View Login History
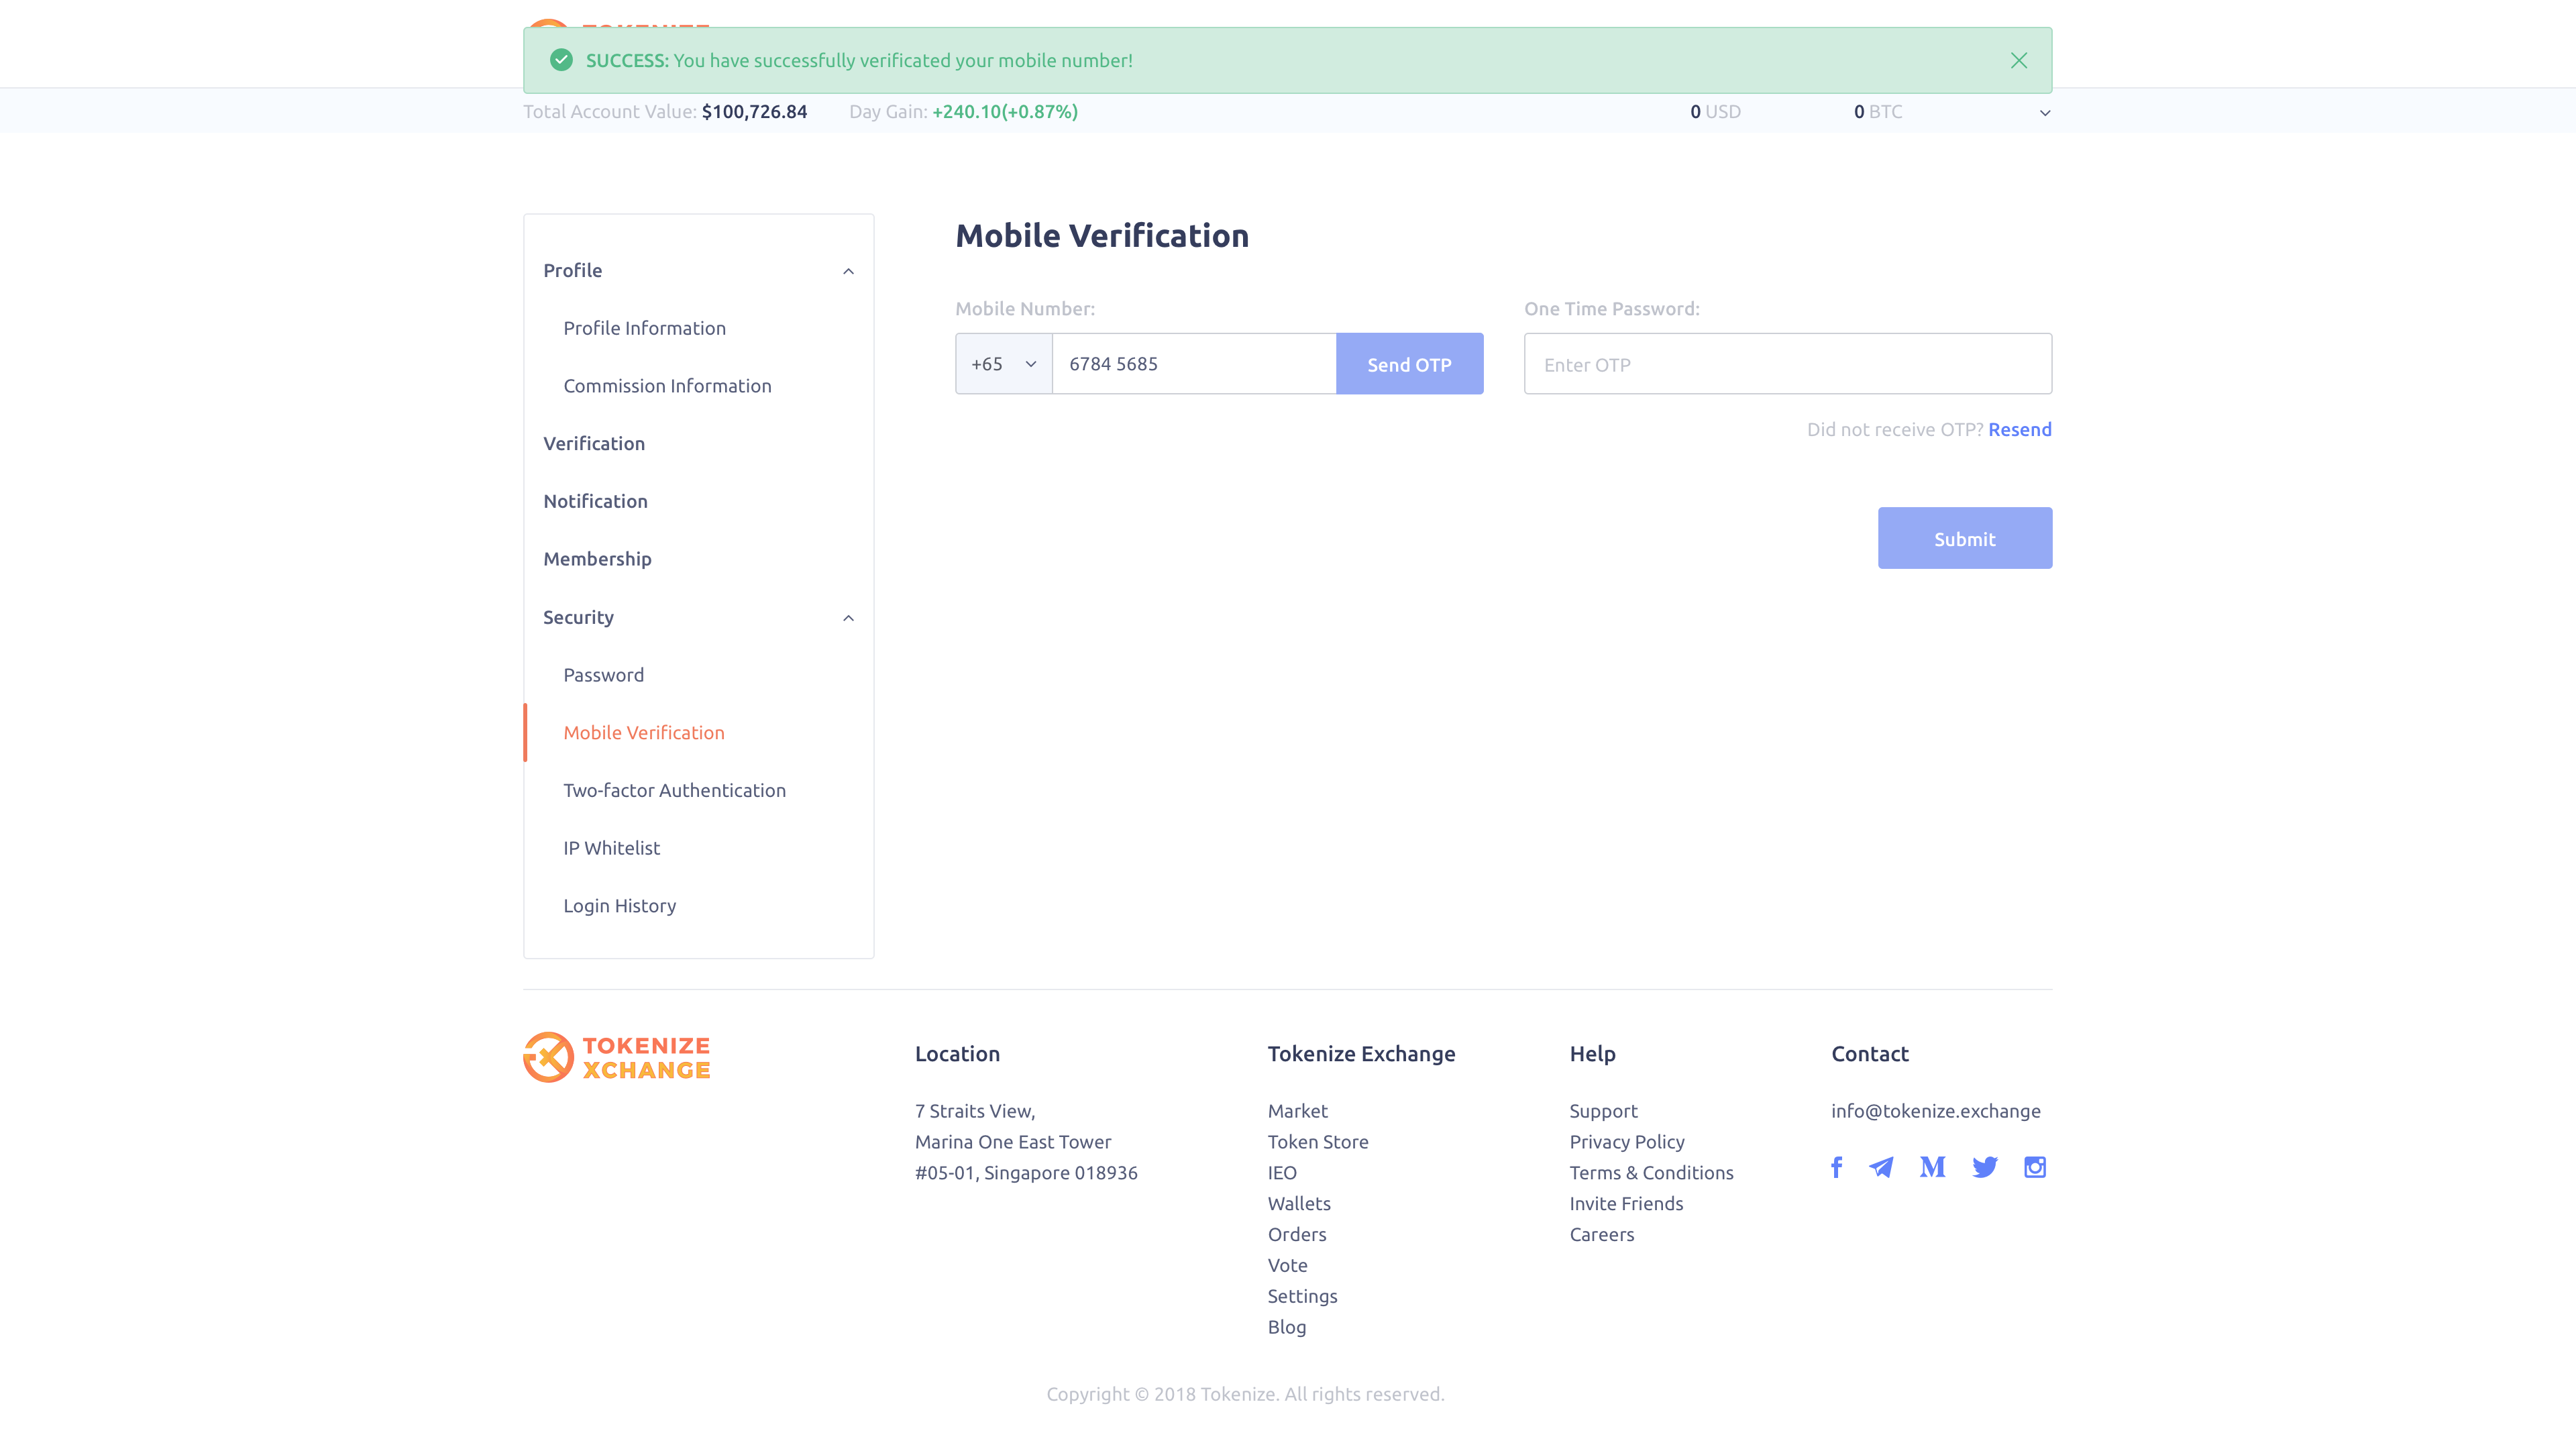Screen dimensions: 2576x1449 (619, 906)
